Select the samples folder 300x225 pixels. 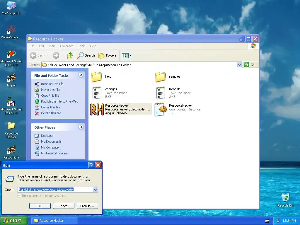pyautogui.click(x=168, y=77)
